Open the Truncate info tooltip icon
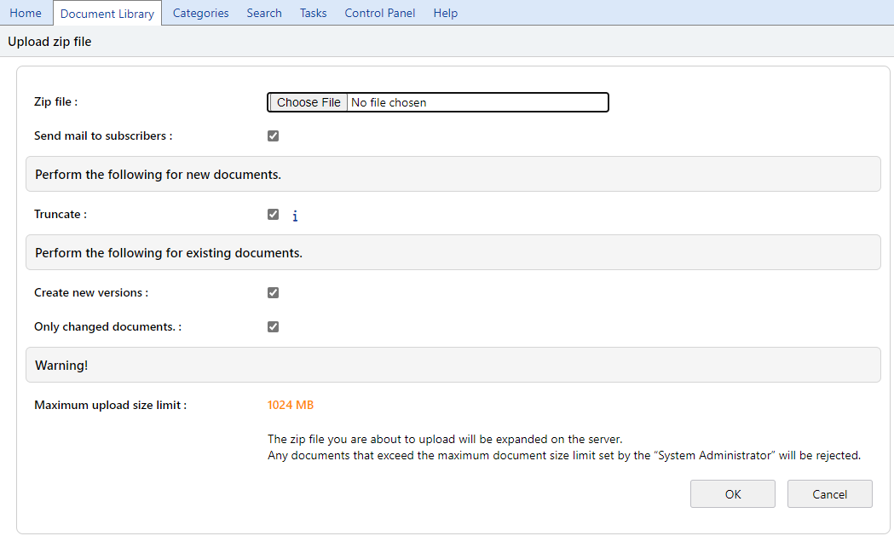 coord(295,216)
